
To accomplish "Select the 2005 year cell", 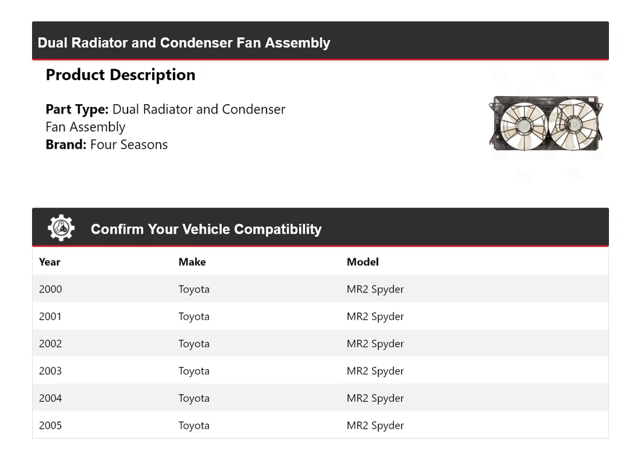I will [50, 425].
